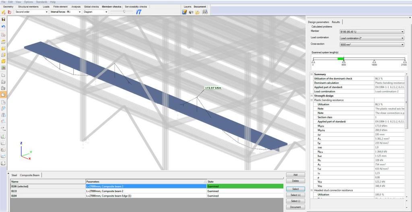Open the Options menu
This screenshot has height=212, width=412.
coord(29,2)
